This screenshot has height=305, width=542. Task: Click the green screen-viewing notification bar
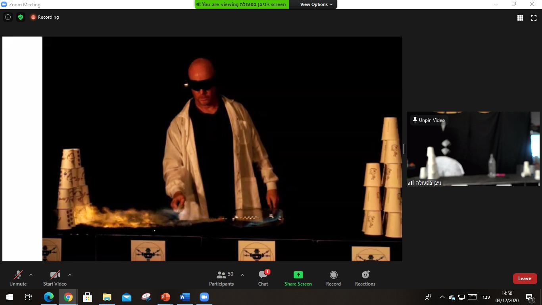(x=242, y=4)
